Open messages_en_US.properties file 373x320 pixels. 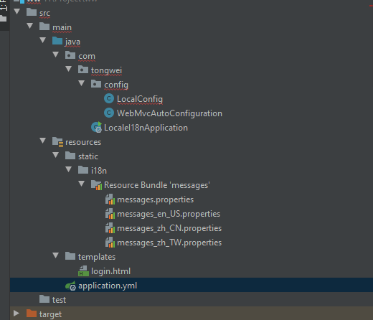pyautogui.click(x=169, y=214)
